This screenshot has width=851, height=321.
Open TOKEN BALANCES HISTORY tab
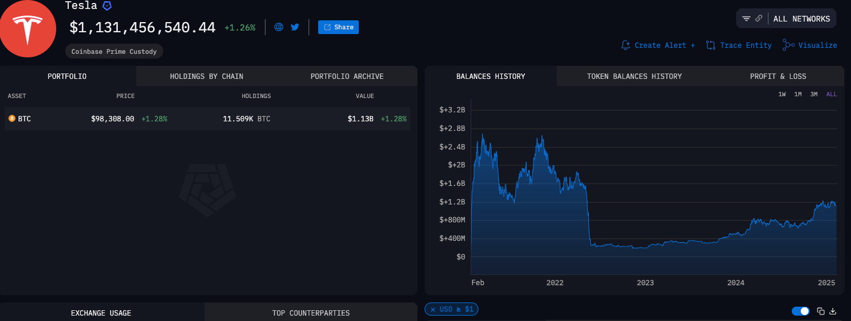tap(635, 76)
